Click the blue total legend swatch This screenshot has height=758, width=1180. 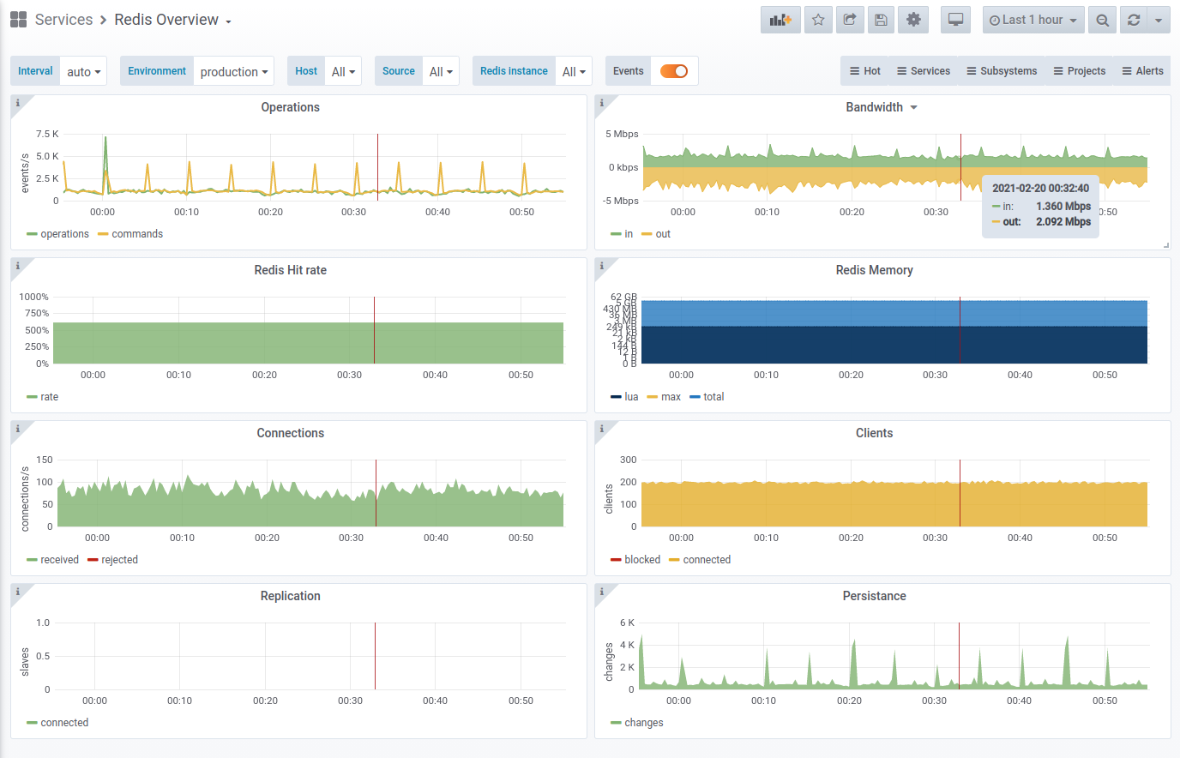point(695,397)
